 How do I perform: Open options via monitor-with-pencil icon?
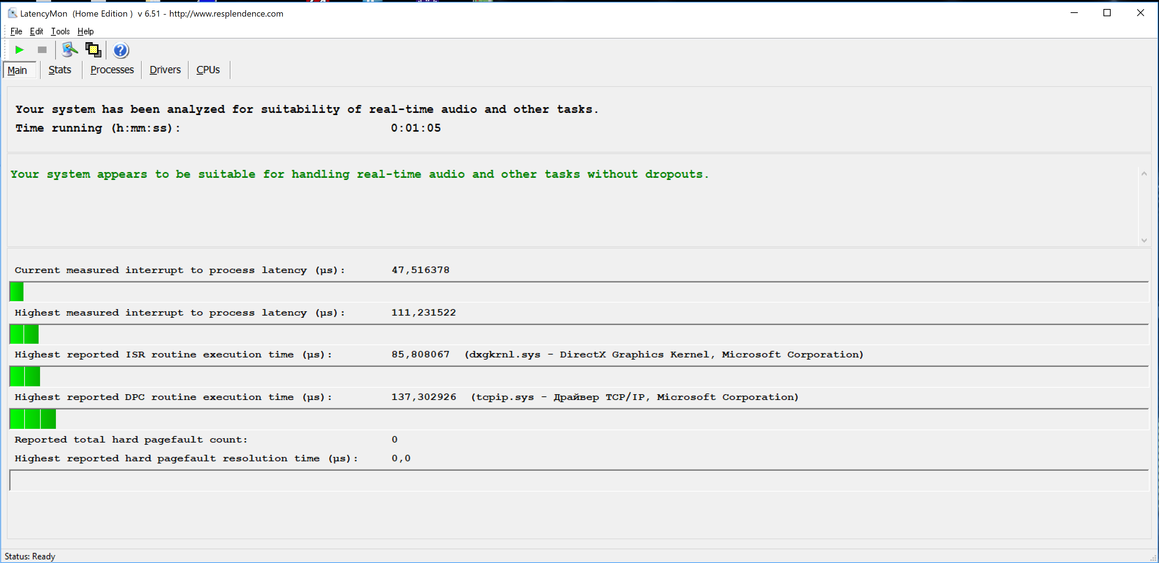coord(69,50)
